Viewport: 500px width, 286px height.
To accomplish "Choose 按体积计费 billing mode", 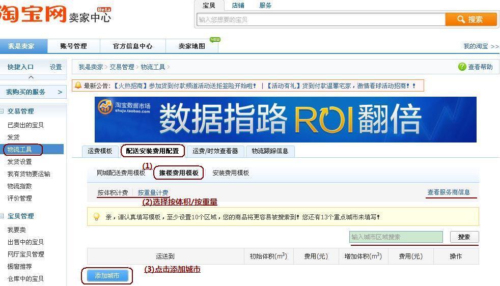I will [113, 192].
